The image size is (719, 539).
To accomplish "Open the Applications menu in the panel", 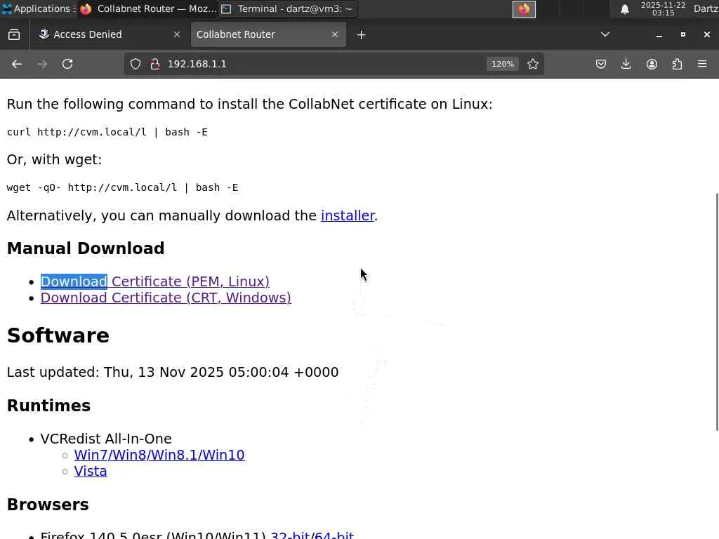I will 37,8.
